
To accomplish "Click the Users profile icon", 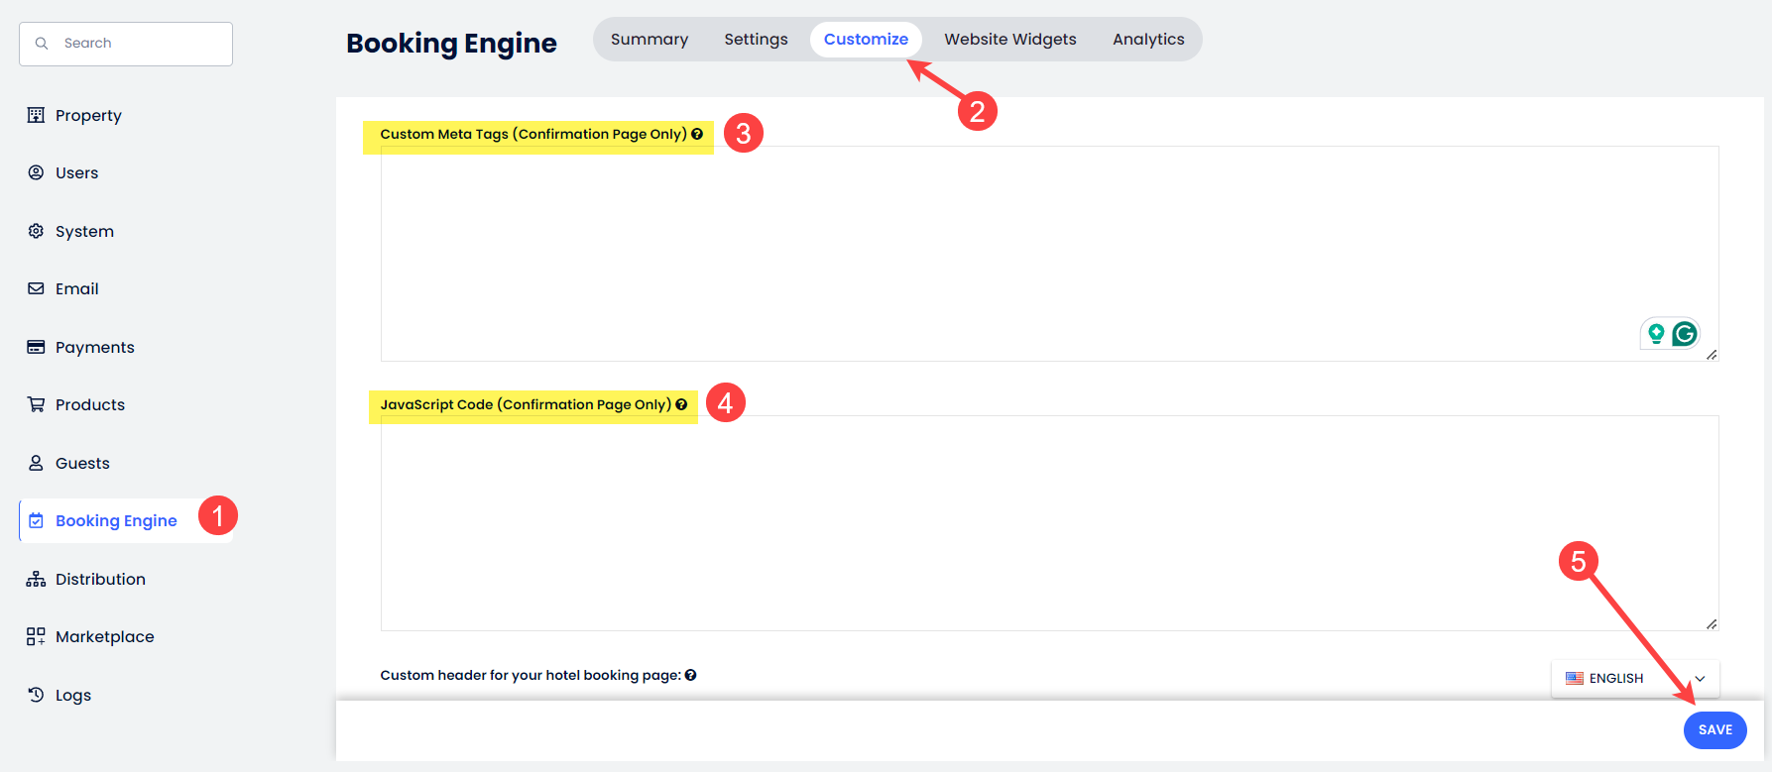I will pos(36,172).
